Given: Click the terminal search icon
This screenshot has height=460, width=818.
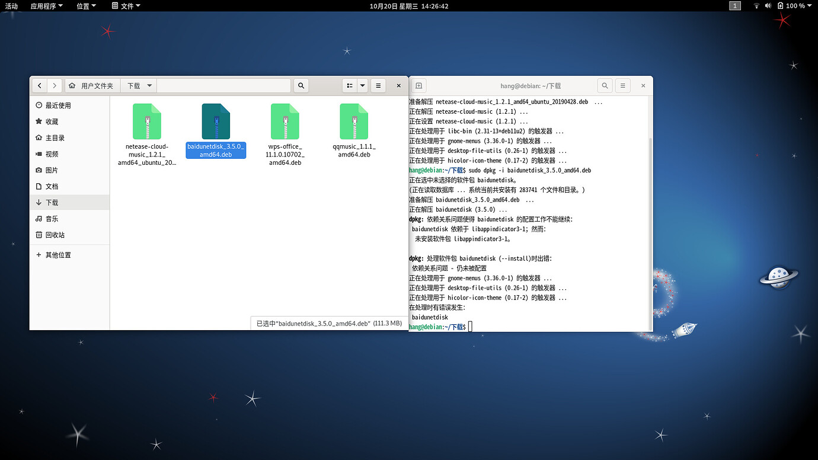Looking at the screenshot, I should [605, 85].
